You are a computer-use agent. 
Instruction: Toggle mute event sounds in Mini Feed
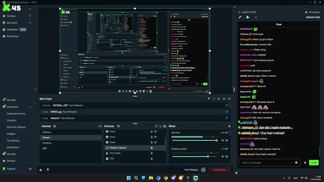click(x=224, y=99)
